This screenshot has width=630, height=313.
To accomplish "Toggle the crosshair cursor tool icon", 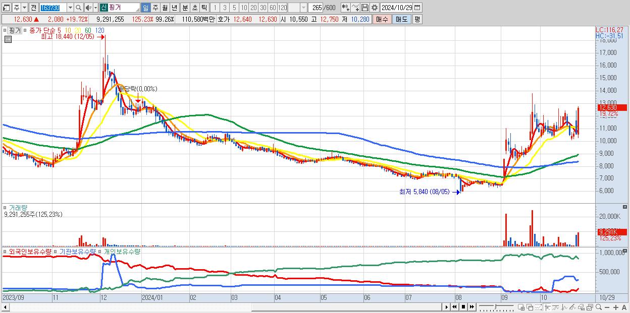I will click(547, 307).
